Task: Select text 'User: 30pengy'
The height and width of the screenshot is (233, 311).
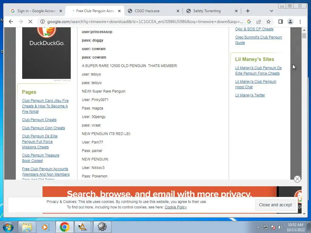Action: click(94, 117)
